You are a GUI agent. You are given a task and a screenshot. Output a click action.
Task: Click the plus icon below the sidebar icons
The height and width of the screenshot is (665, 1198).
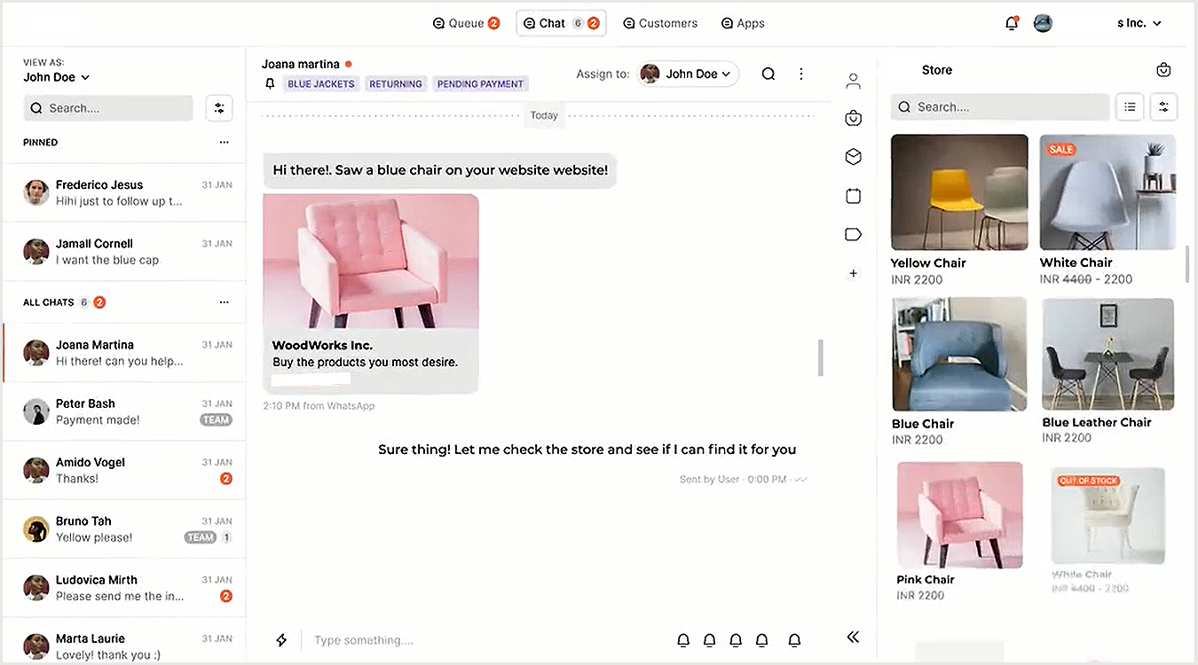coord(853,273)
